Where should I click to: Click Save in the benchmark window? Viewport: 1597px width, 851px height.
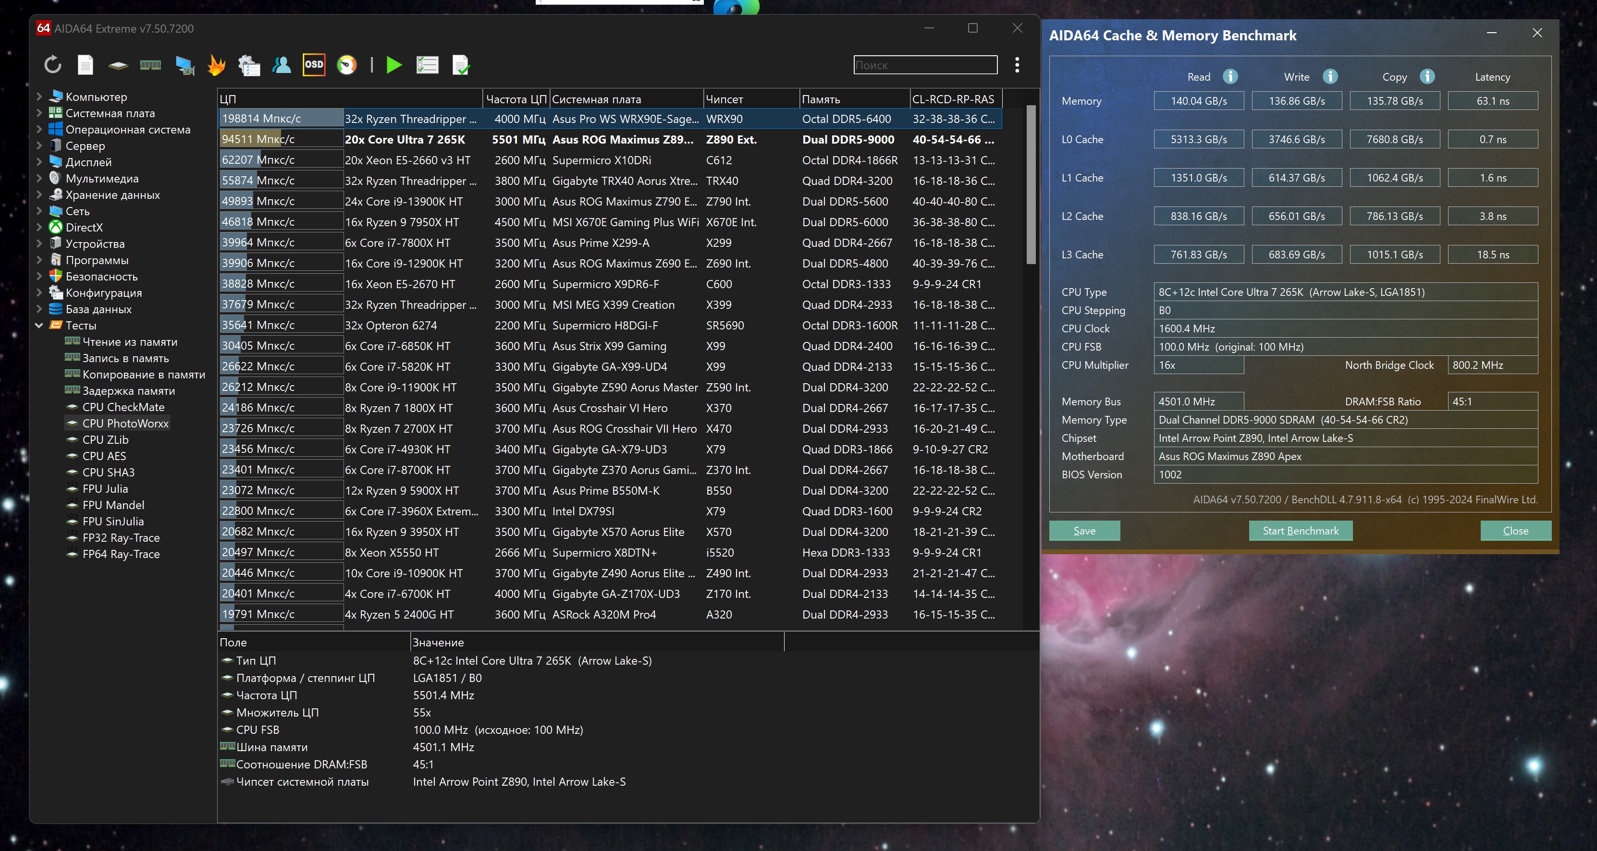click(x=1084, y=531)
